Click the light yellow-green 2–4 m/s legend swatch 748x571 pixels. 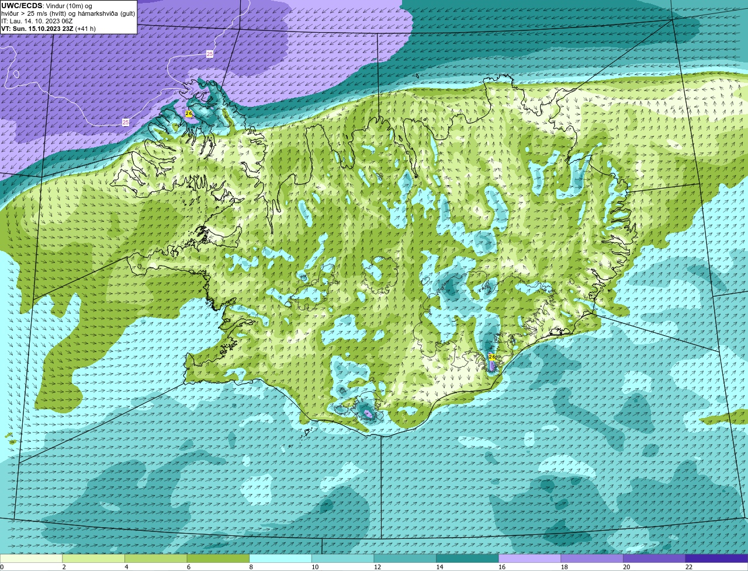coord(93,558)
